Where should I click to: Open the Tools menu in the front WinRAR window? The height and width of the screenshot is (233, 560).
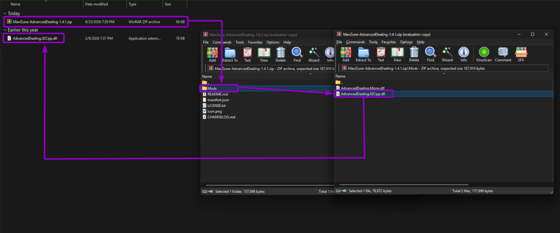[373, 42]
